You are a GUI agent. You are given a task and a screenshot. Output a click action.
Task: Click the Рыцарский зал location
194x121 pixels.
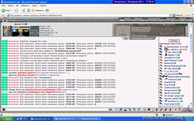[168, 33]
